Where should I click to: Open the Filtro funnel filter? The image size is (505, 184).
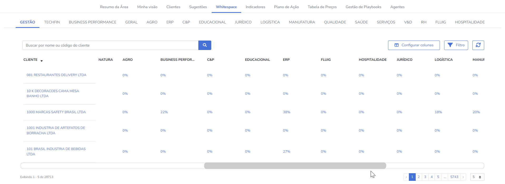pyautogui.click(x=456, y=45)
